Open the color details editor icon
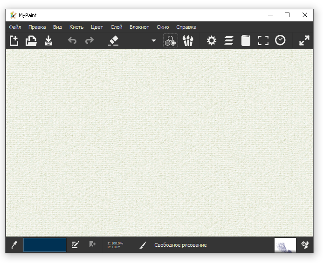The image size is (330, 270). click(75, 245)
